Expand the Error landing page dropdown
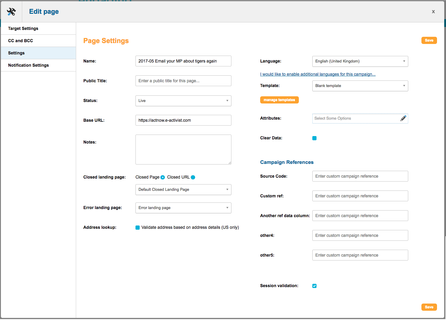This screenshot has width=446, height=320. point(183,208)
